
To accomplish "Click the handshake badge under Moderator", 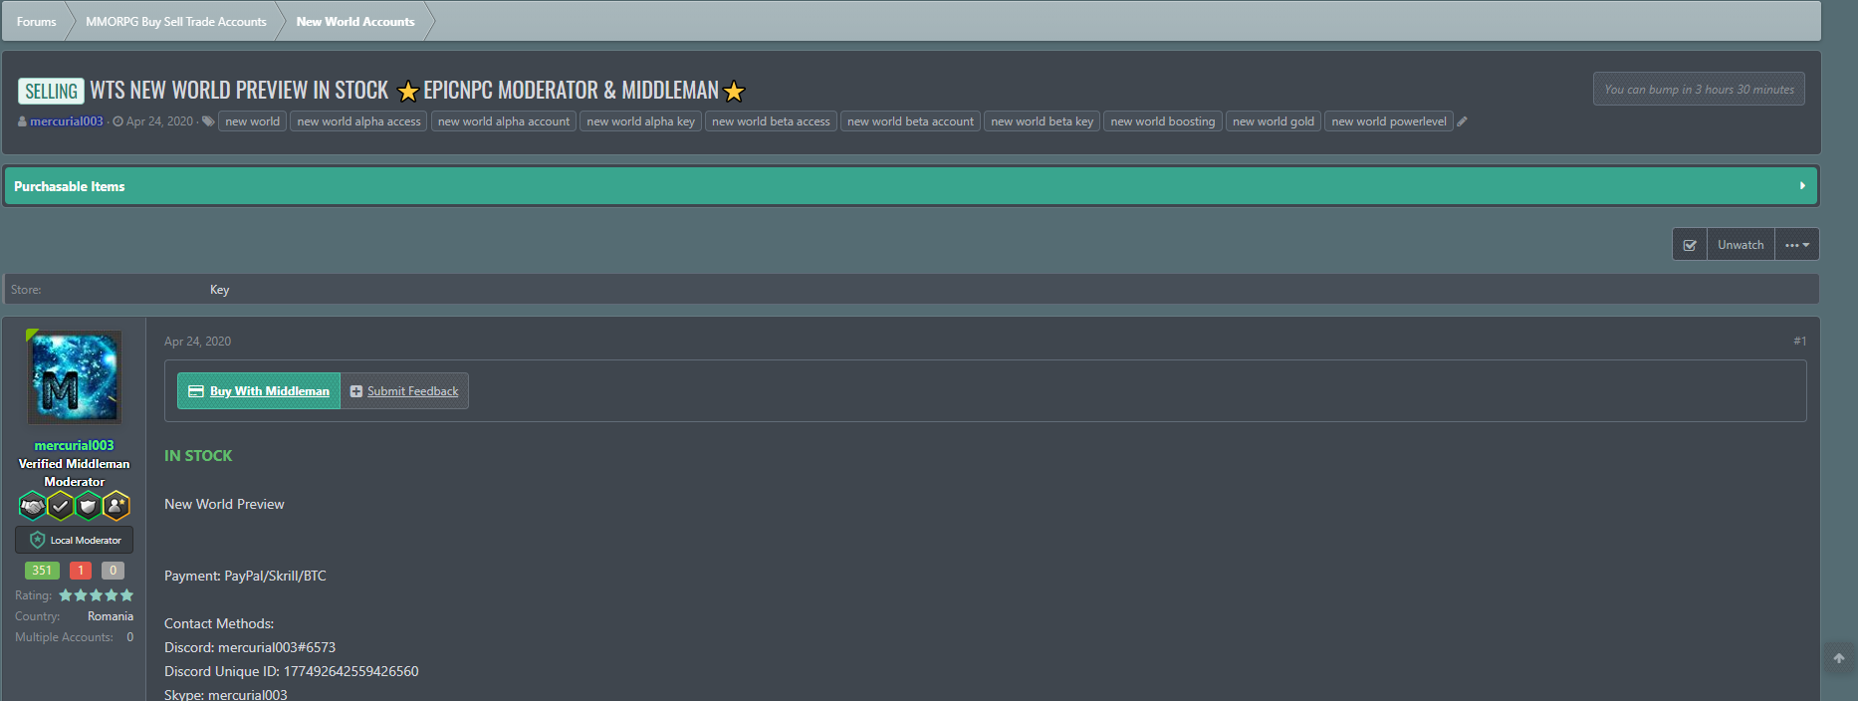I will [32, 506].
